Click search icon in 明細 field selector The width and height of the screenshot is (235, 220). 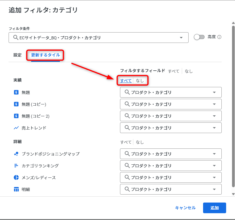coord(127,189)
